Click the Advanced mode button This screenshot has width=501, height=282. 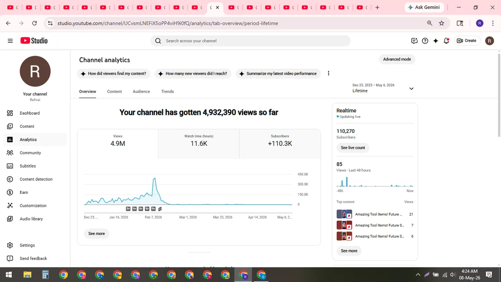[397, 59]
